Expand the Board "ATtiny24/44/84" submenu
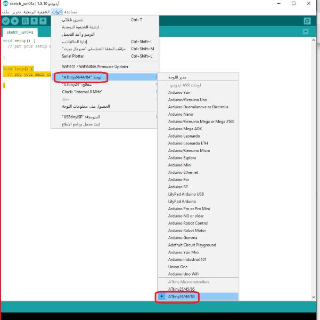This screenshot has height=320, width=320. 105,77
